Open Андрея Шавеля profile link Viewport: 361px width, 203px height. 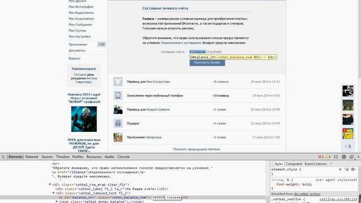coord(158,109)
